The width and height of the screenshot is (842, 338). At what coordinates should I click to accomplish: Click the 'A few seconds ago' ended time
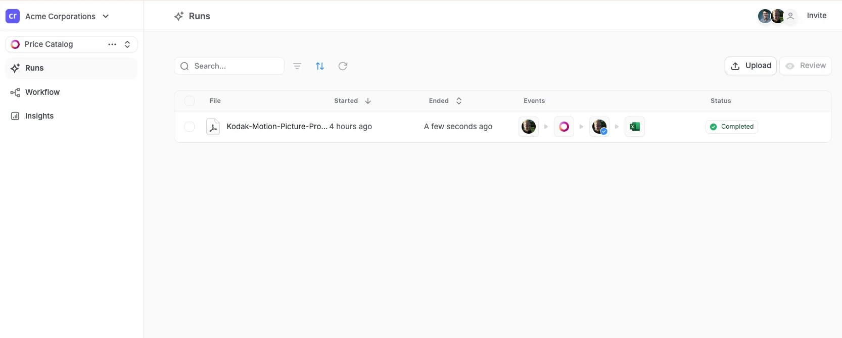tap(458, 127)
